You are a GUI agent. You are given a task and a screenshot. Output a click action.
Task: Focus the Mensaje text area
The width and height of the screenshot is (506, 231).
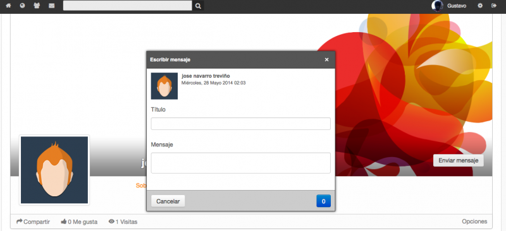[241, 163]
